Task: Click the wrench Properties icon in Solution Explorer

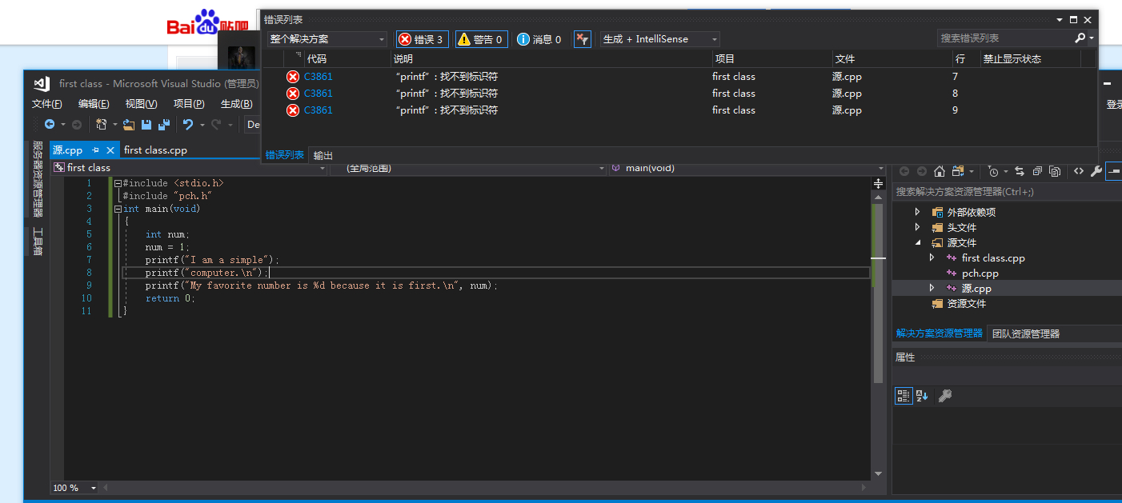Action: [1096, 171]
